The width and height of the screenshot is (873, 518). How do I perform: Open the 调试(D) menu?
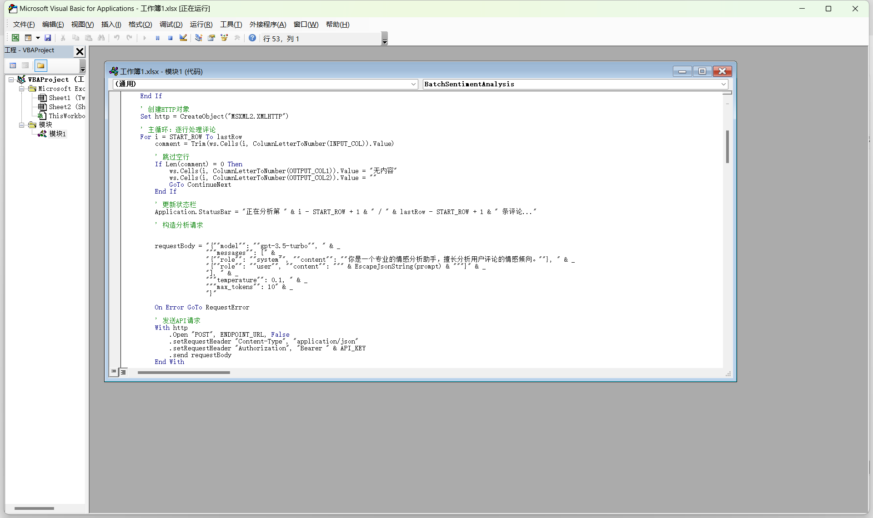171,25
